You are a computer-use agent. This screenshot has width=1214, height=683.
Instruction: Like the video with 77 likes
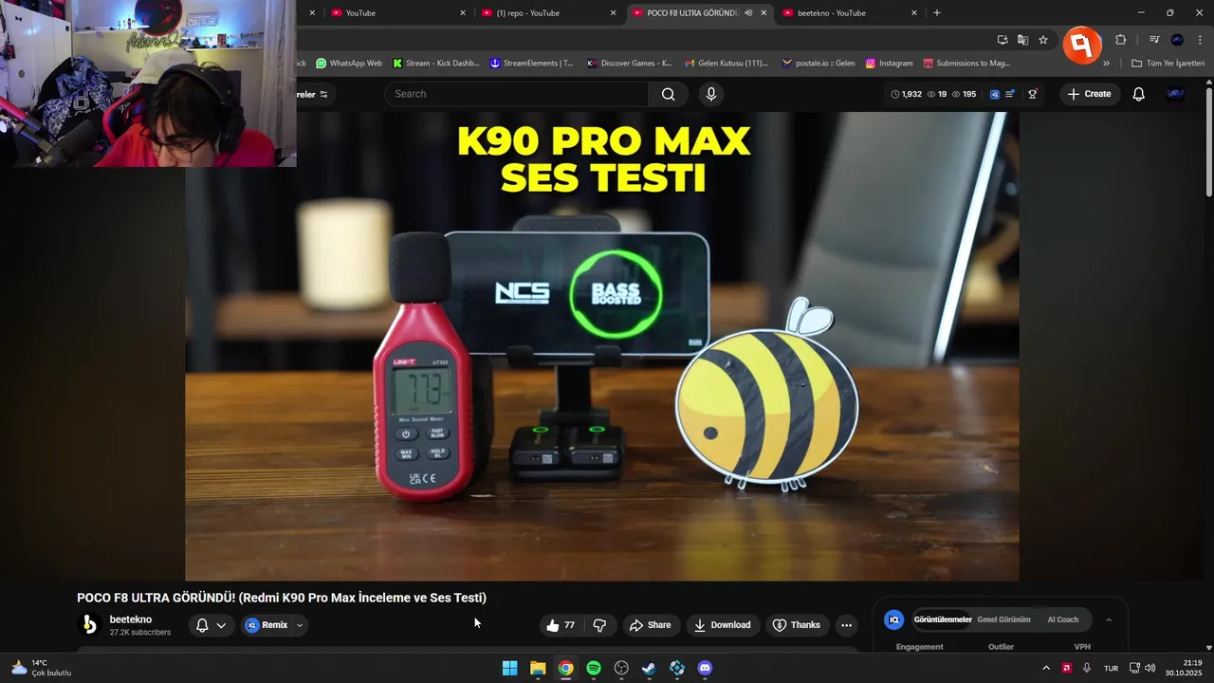[561, 625]
